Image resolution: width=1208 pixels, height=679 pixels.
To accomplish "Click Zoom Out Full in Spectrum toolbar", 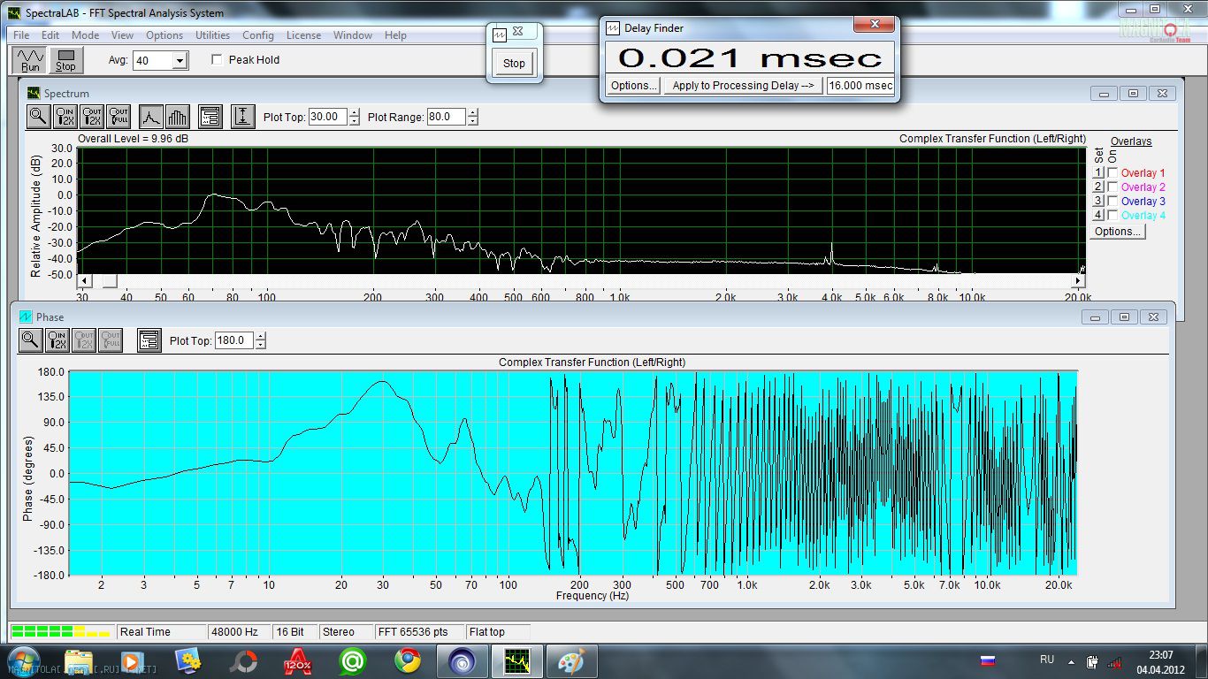I will tap(119, 116).
